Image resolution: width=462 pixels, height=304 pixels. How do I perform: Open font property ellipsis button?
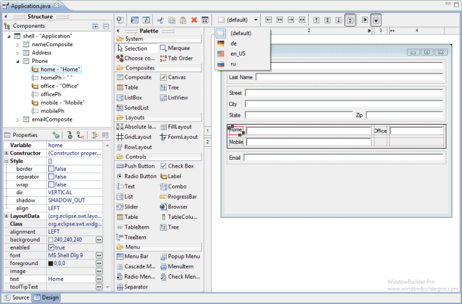pyautogui.click(x=99, y=255)
